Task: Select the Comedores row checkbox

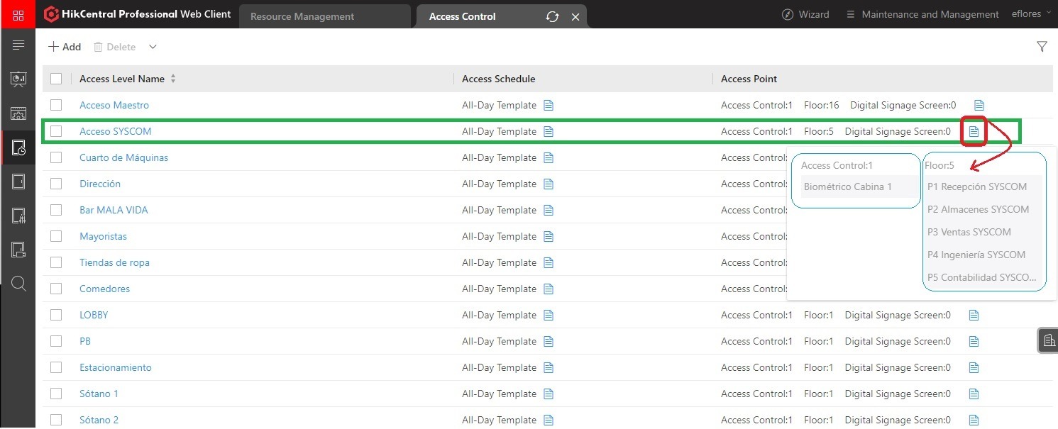Action: click(x=56, y=289)
